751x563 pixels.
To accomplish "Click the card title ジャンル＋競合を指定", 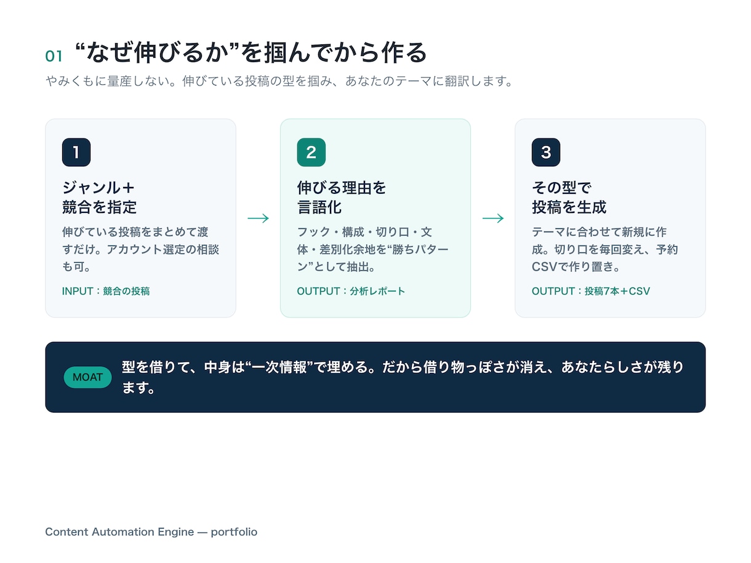I will [100, 197].
